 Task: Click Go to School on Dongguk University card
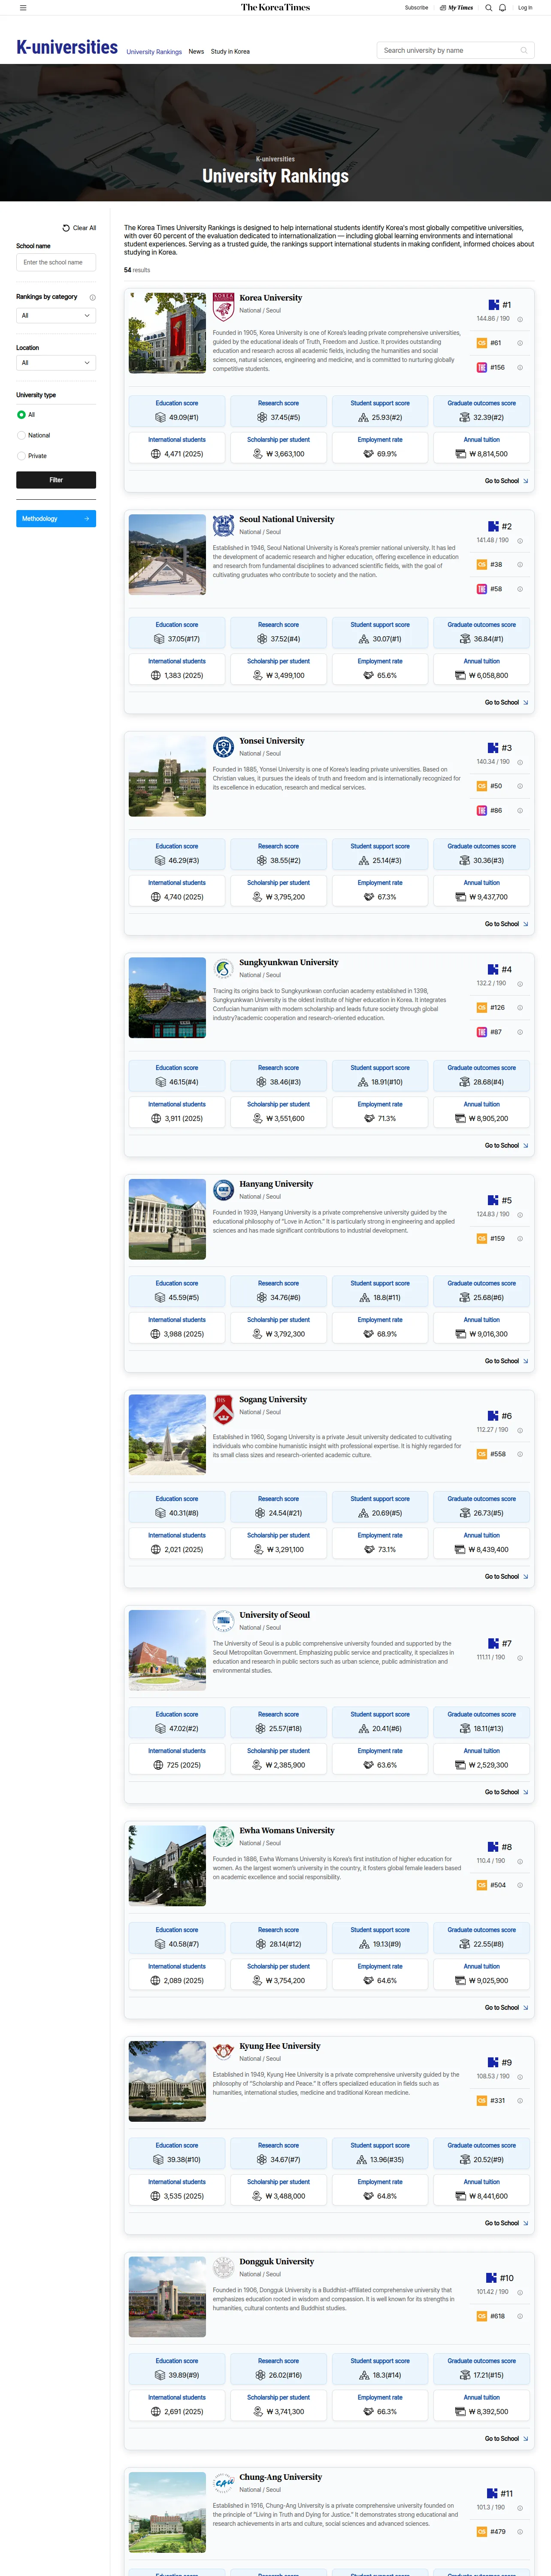tap(506, 2439)
